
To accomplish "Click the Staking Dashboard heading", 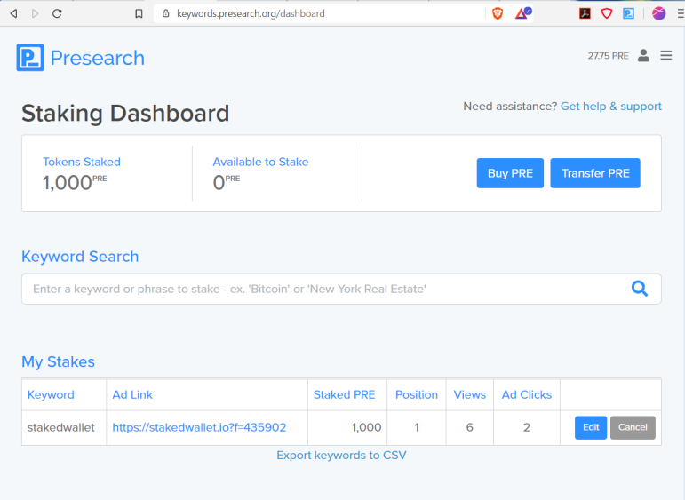I will pyautogui.click(x=125, y=114).
